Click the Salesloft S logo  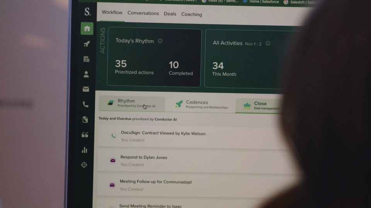tap(87, 11)
